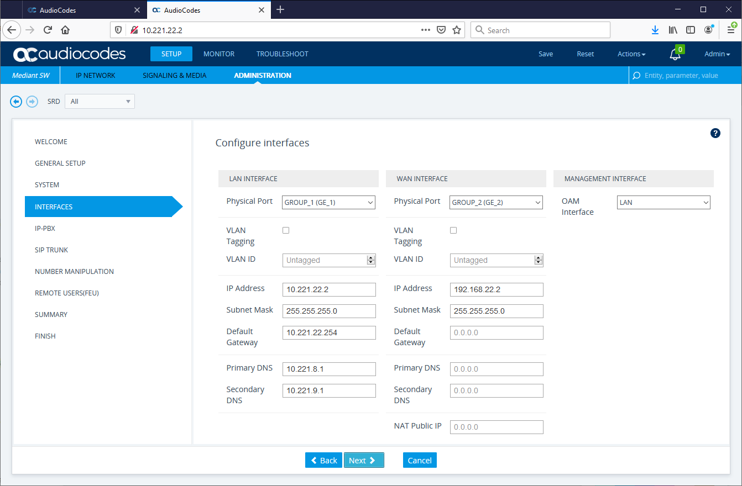Go to browser home page
742x486 pixels.
(65, 30)
